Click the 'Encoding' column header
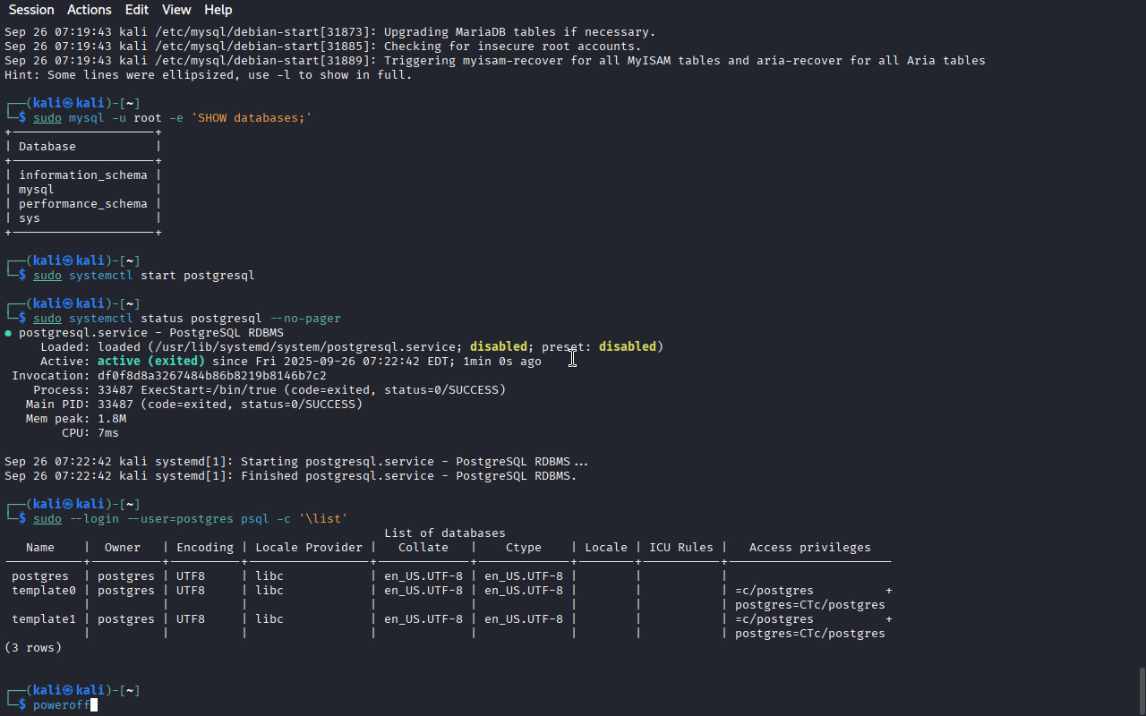The width and height of the screenshot is (1146, 716). click(x=204, y=548)
